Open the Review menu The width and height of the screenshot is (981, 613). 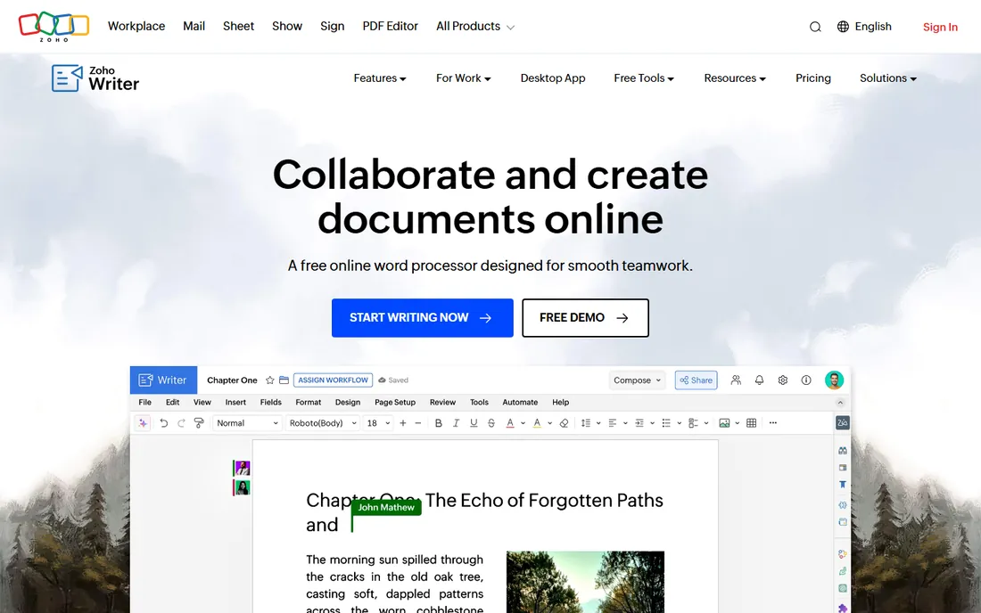pos(442,403)
